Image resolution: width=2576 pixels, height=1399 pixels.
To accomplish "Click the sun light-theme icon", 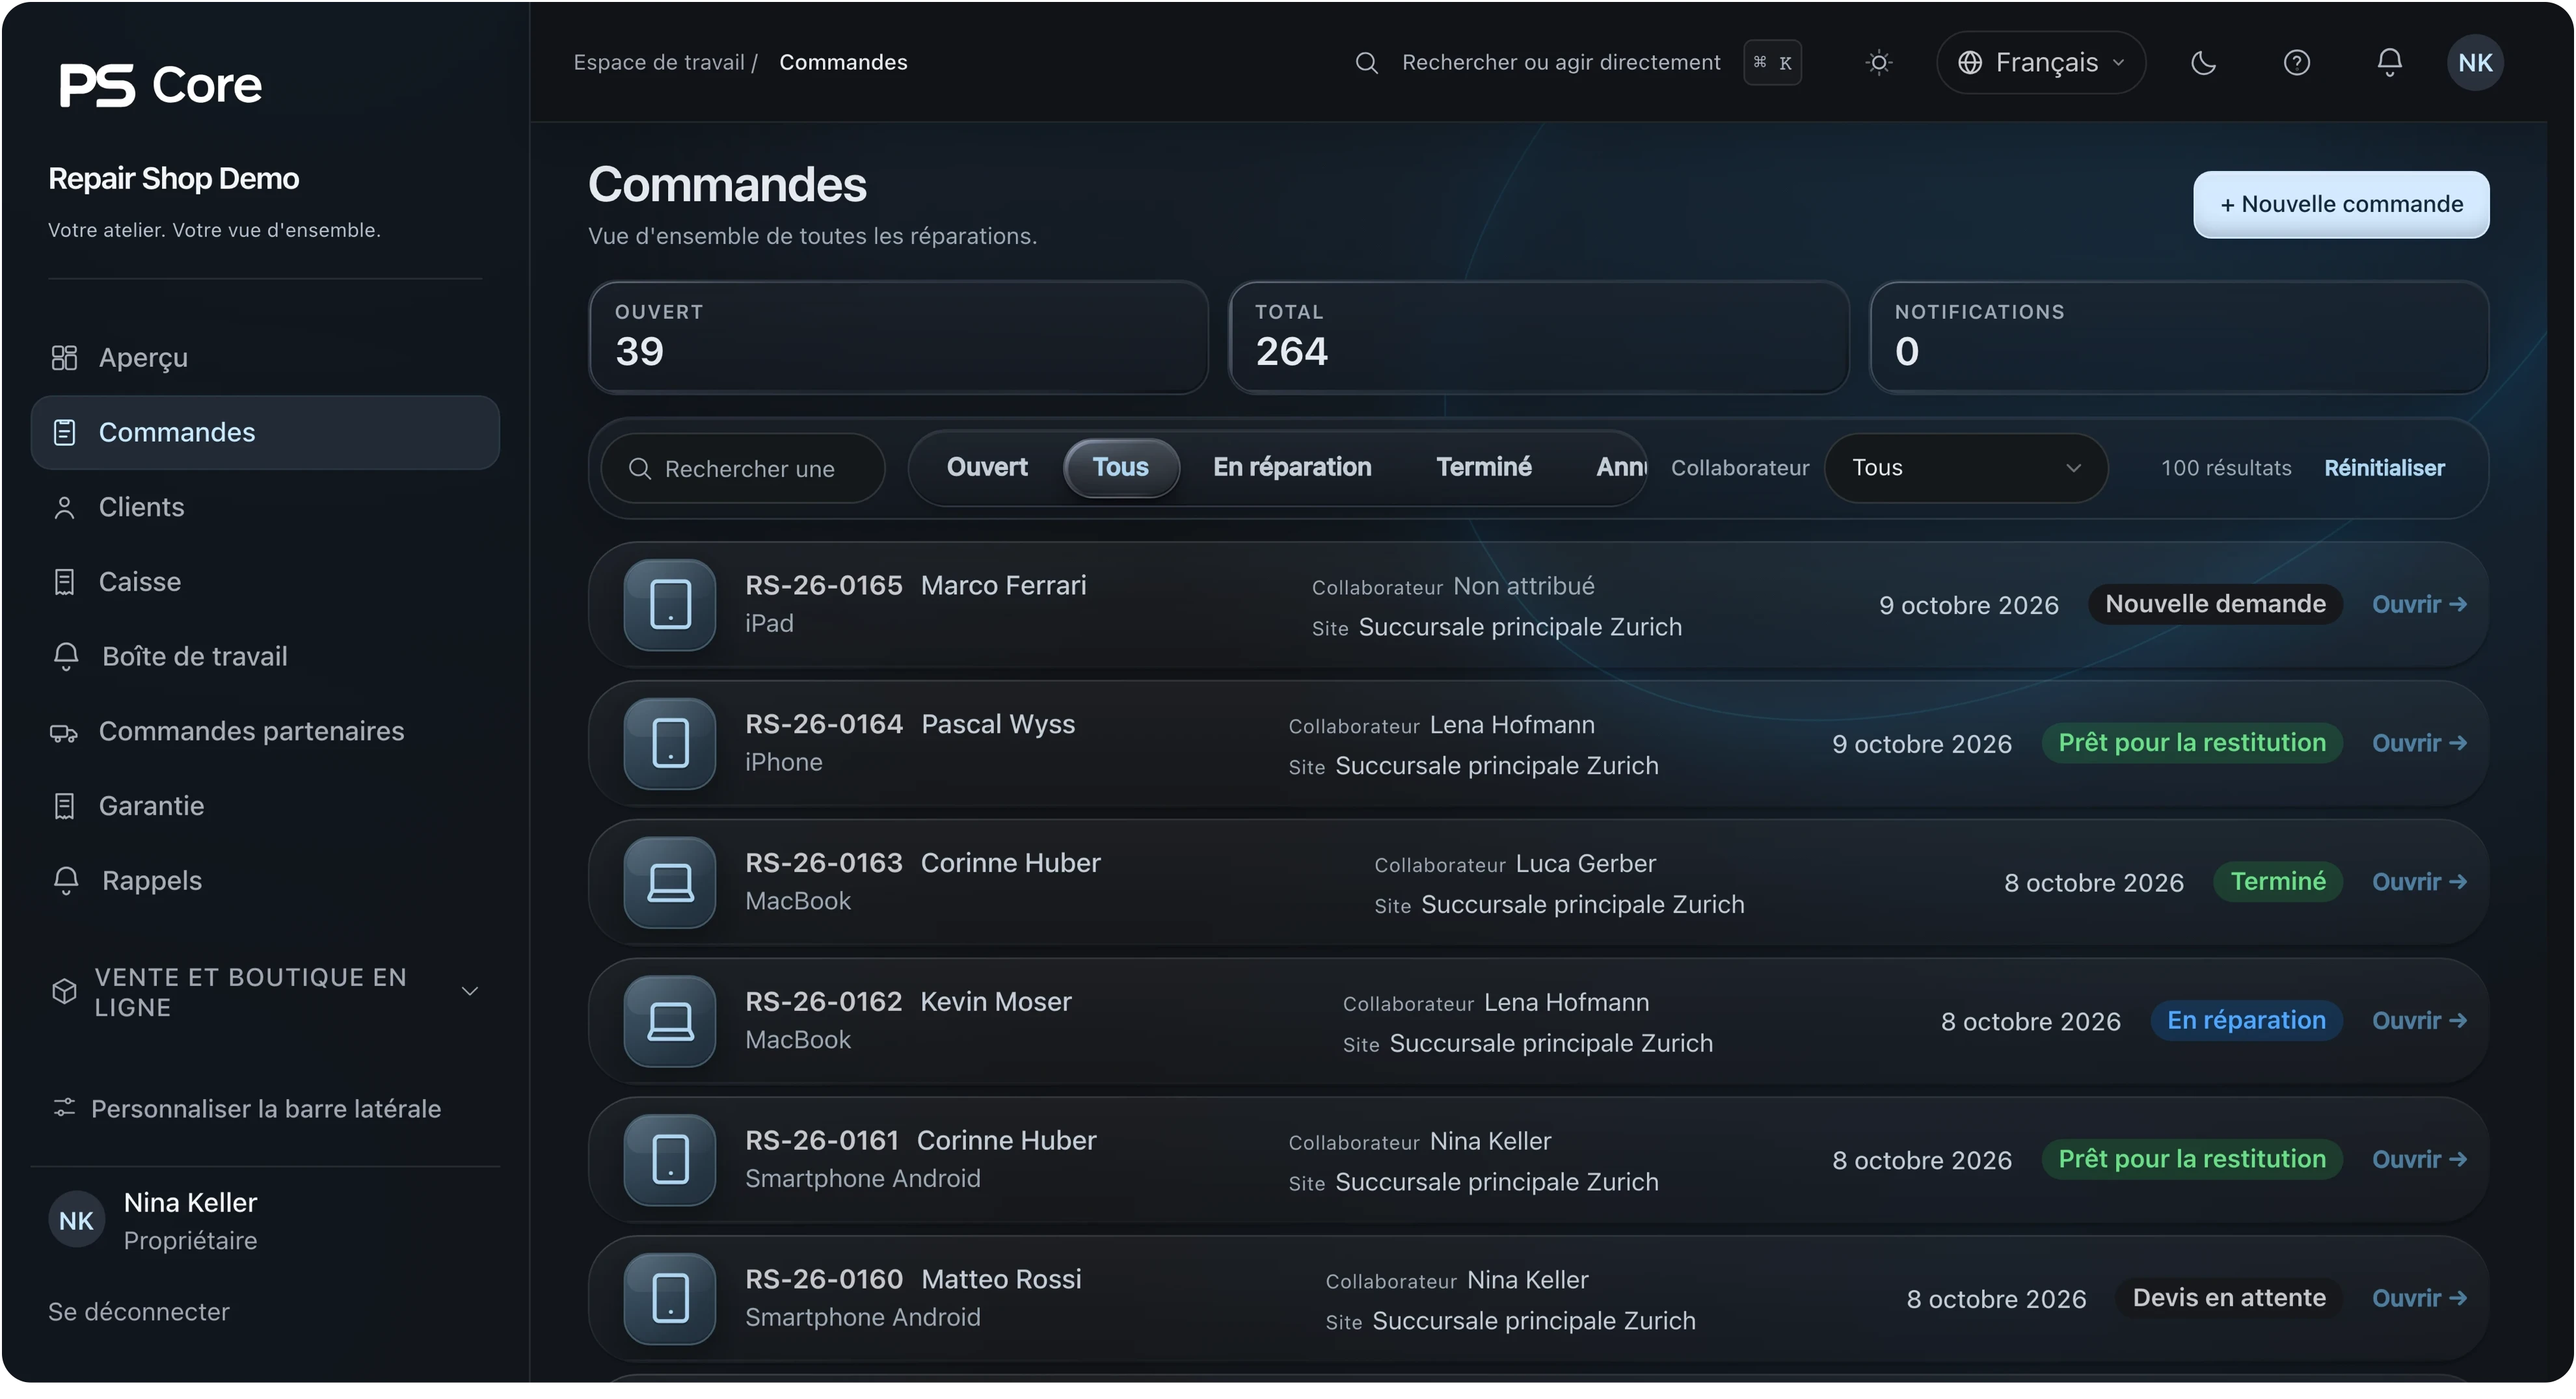I will 1878,63.
